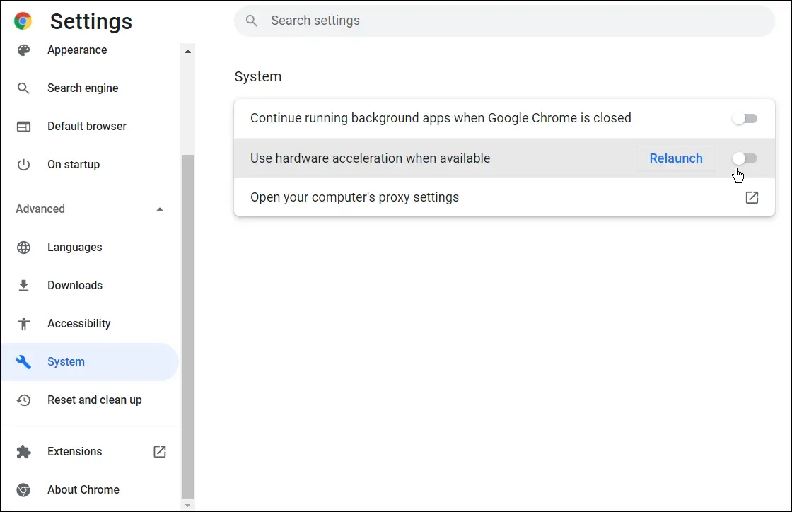Click the external link icon beside Extensions
Image resolution: width=792 pixels, height=512 pixels.
(x=160, y=451)
